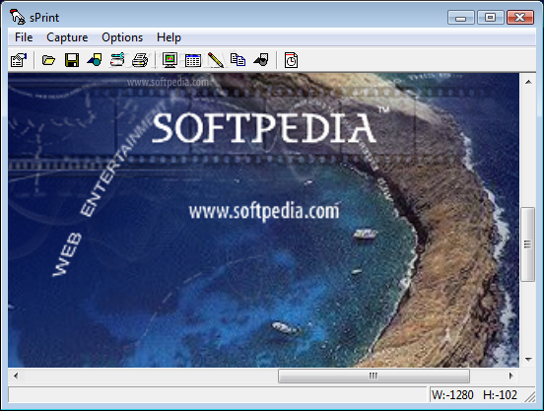The image size is (544, 411).
Task: Close the sPrint window
Action: click(520, 18)
